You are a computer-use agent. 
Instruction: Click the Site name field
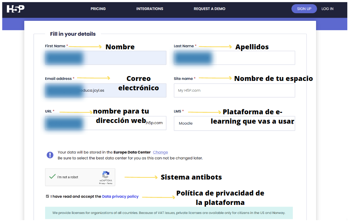point(235,90)
